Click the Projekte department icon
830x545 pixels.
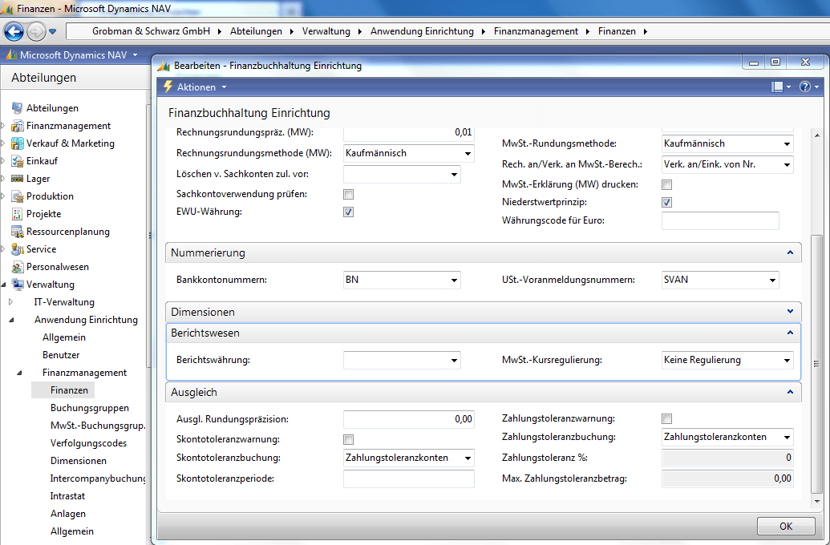[18, 214]
